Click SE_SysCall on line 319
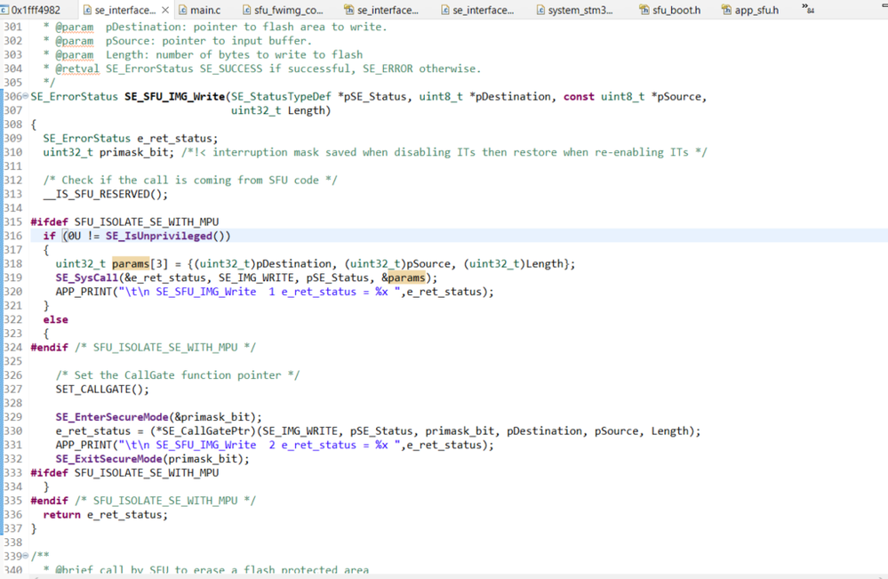 (86, 277)
